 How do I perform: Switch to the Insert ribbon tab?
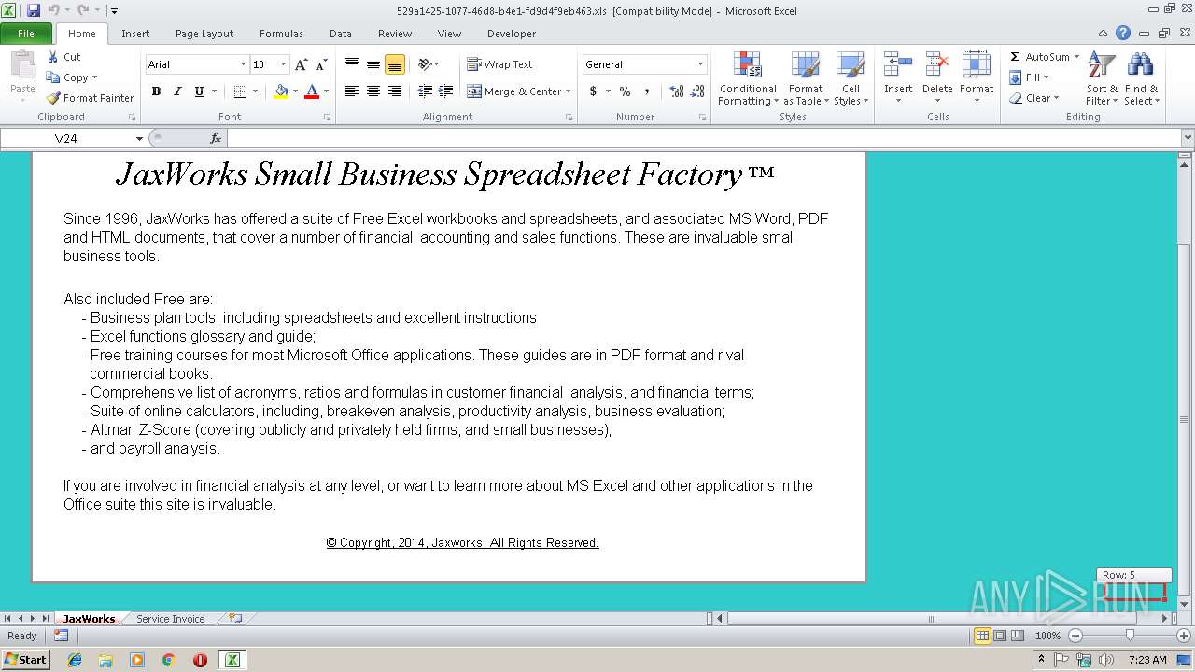(x=135, y=34)
